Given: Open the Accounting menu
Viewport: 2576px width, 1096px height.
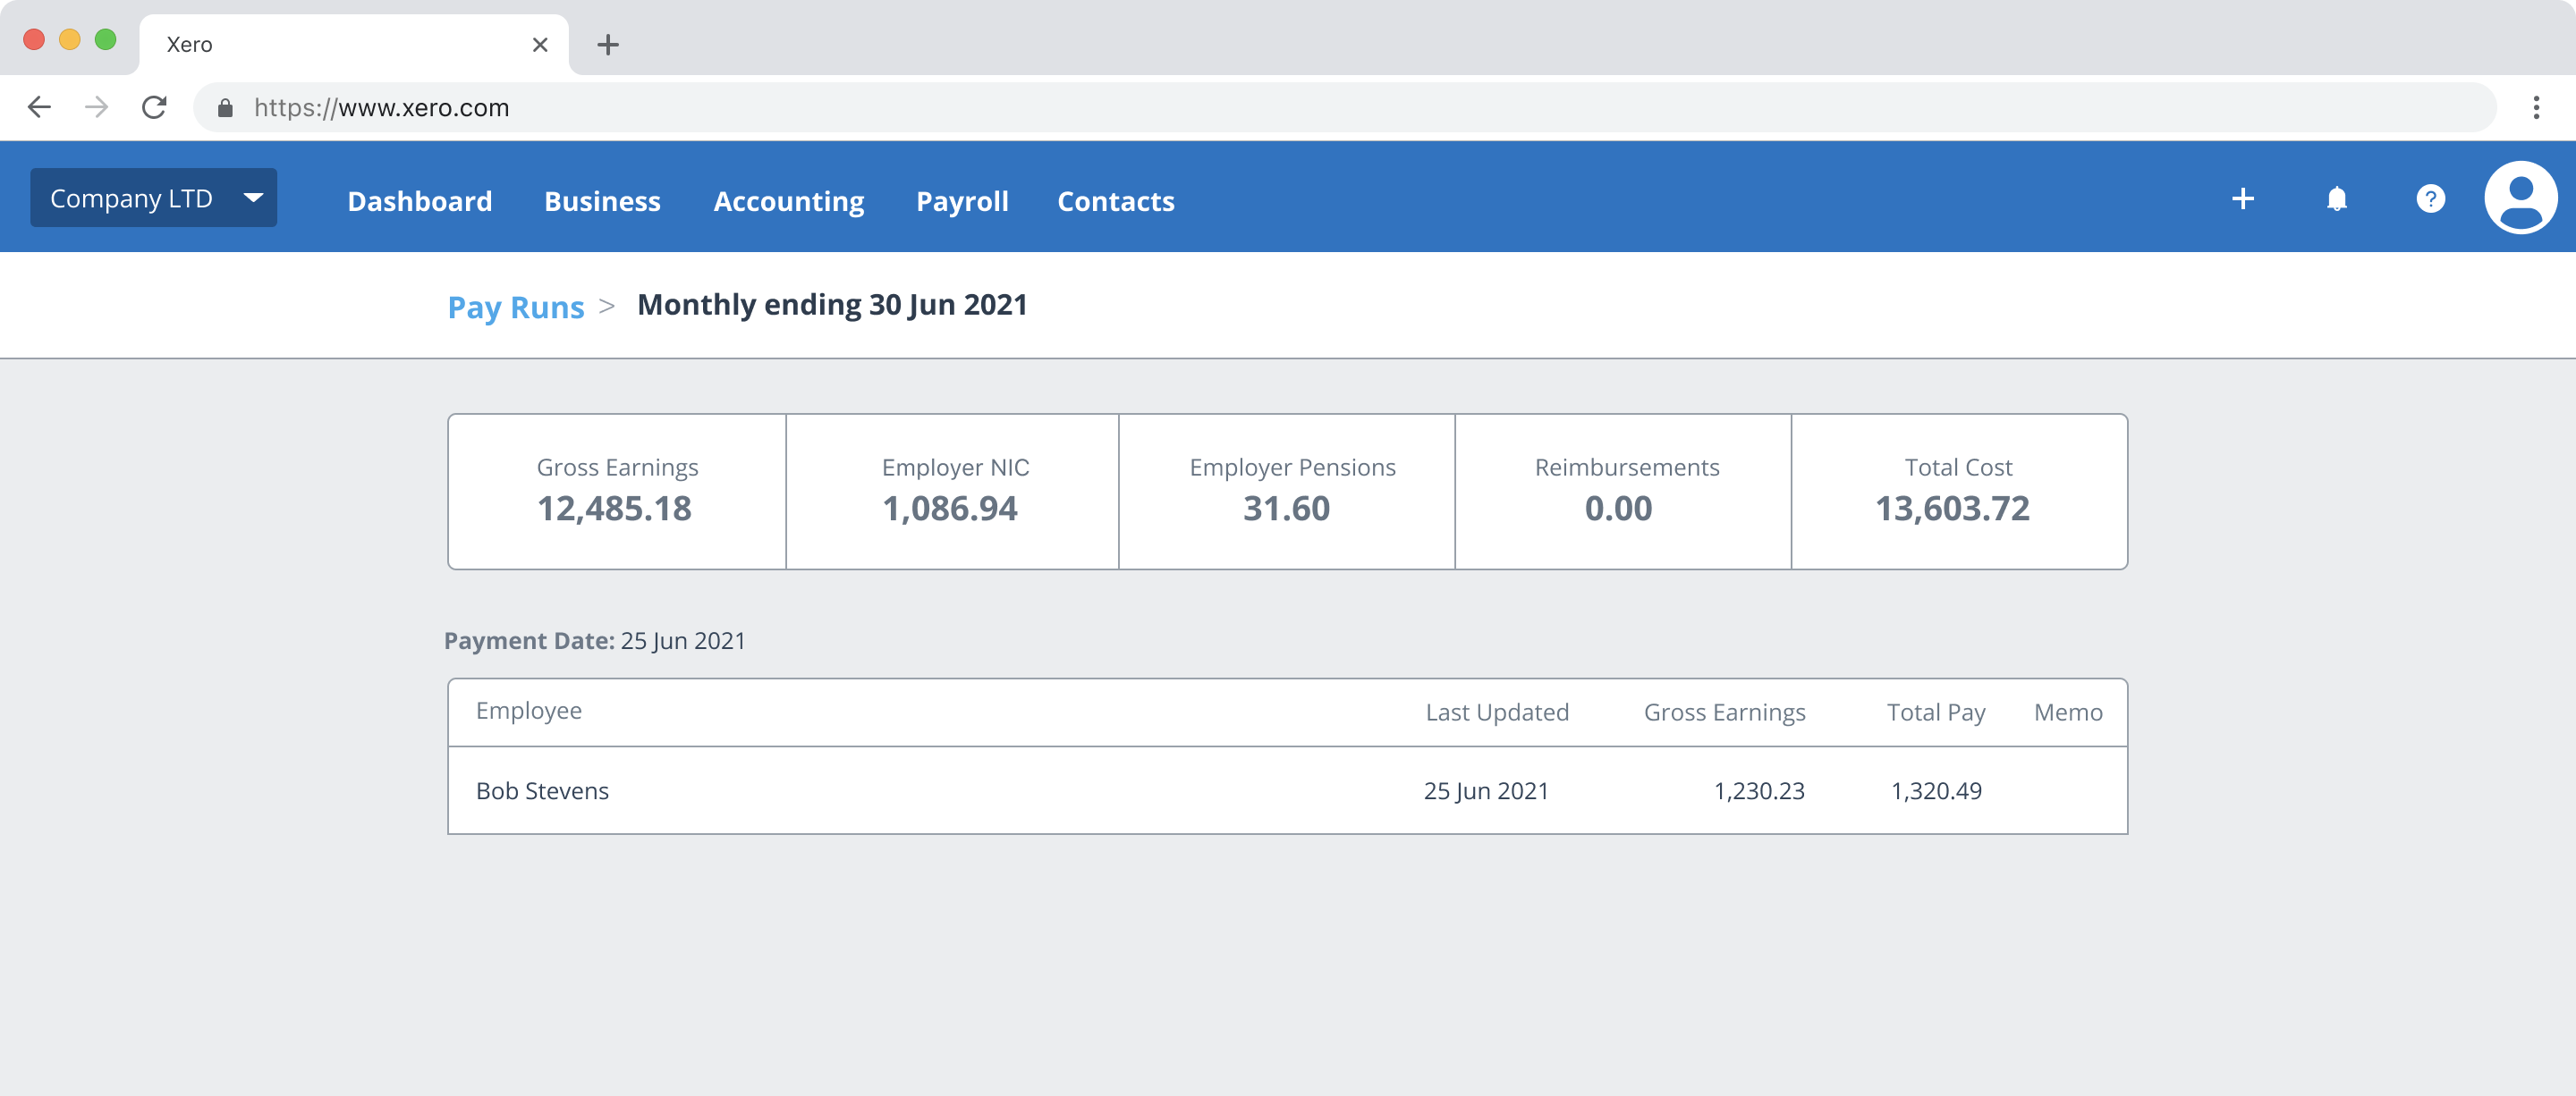Looking at the screenshot, I should coord(788,201).
